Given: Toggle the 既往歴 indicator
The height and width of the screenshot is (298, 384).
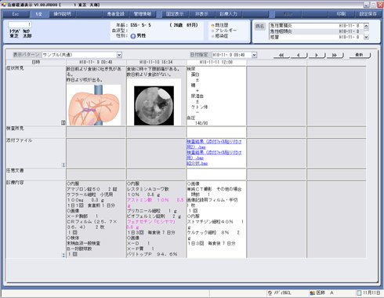Looking at the screenshot, I should 212,26.
